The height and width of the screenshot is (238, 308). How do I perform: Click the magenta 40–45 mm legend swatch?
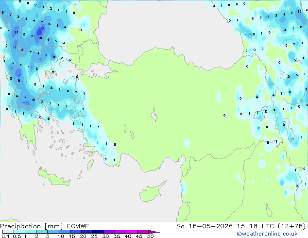coord(132,232)
